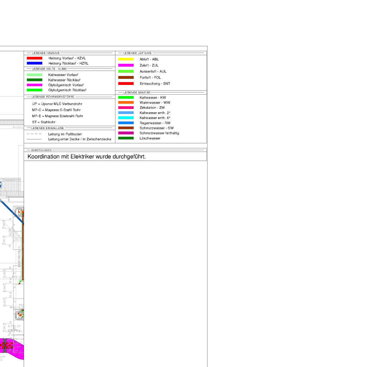
Task: Click the 'UP = Uponor MLC Verbundrohr' entry
Action: pos(57,104)
